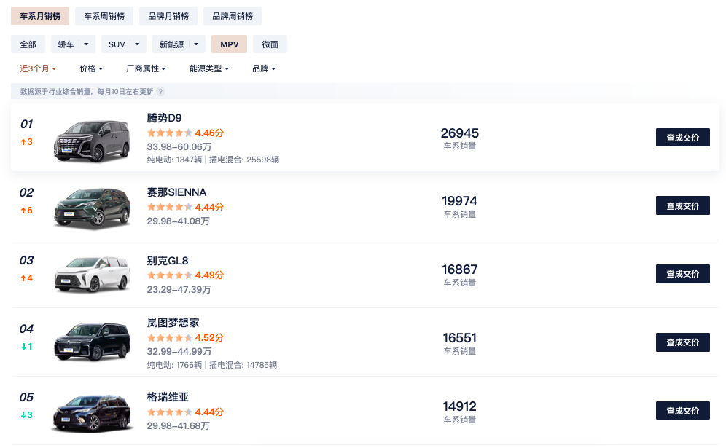
Task: Expand the SUV dropdown arrow
Action: [138, 44]
